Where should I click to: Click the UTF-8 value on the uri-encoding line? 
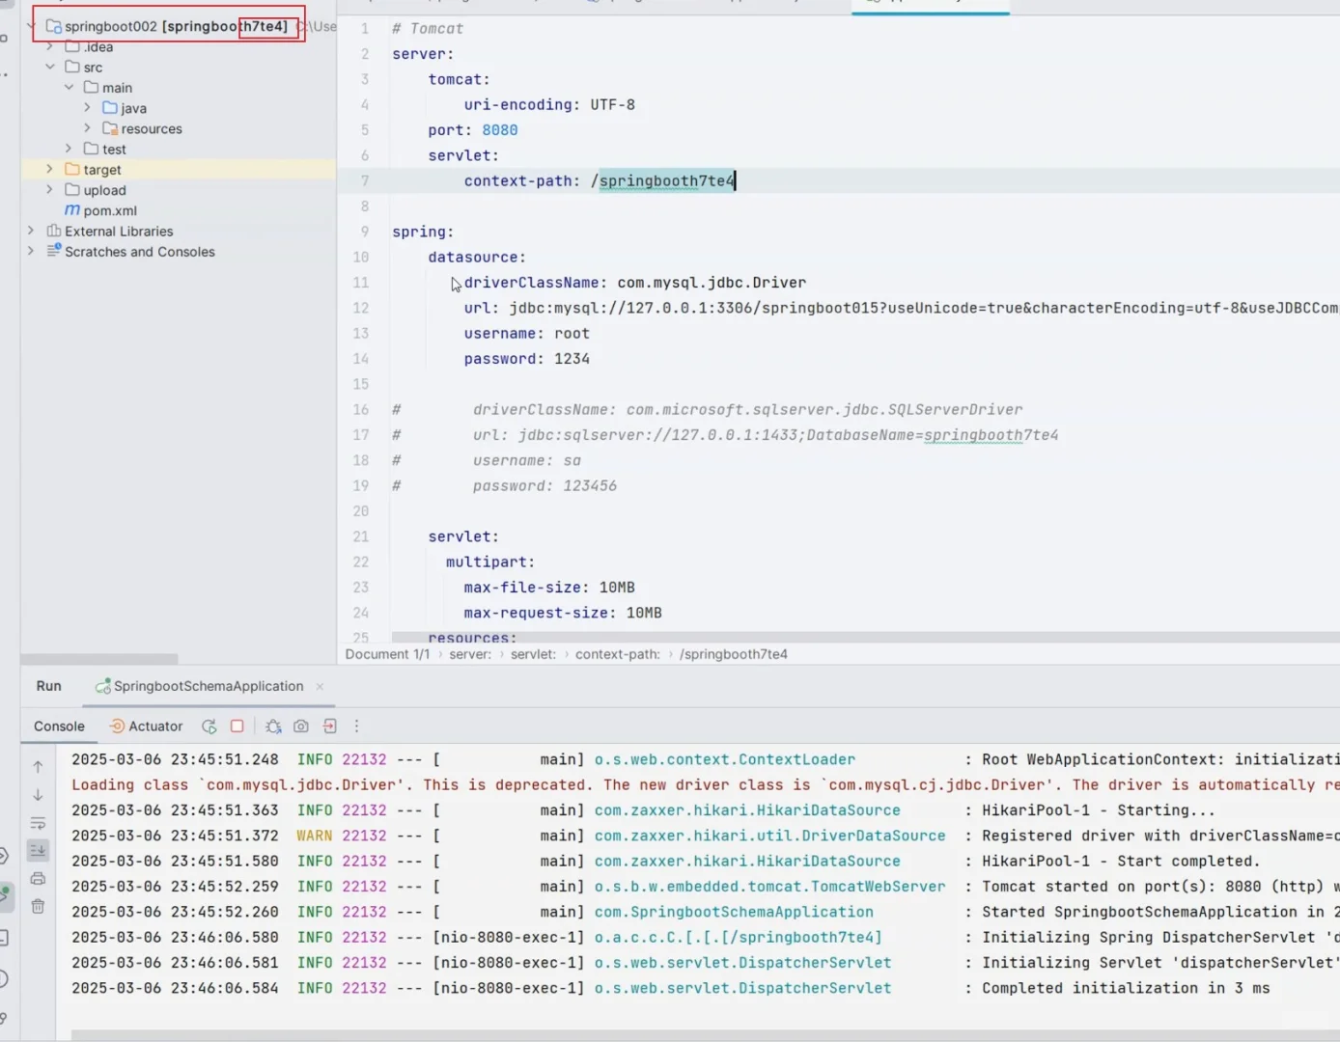pyautogui.click(x=613, y=104)
